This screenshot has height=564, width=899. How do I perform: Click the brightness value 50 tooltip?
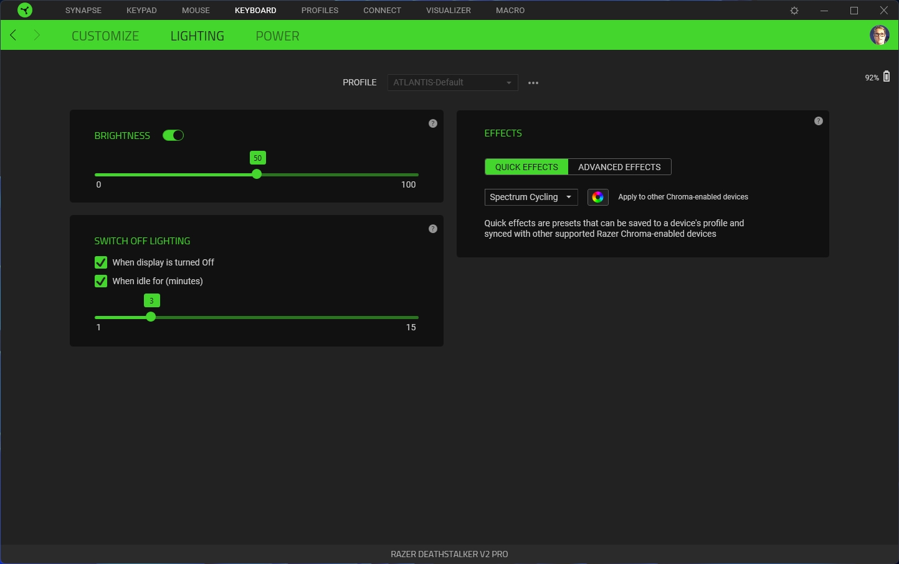pyautogui.click(x=258, y=158)
